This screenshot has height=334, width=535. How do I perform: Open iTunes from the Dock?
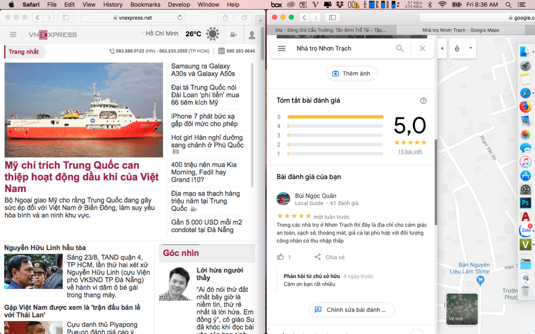(x=525, y=162)
